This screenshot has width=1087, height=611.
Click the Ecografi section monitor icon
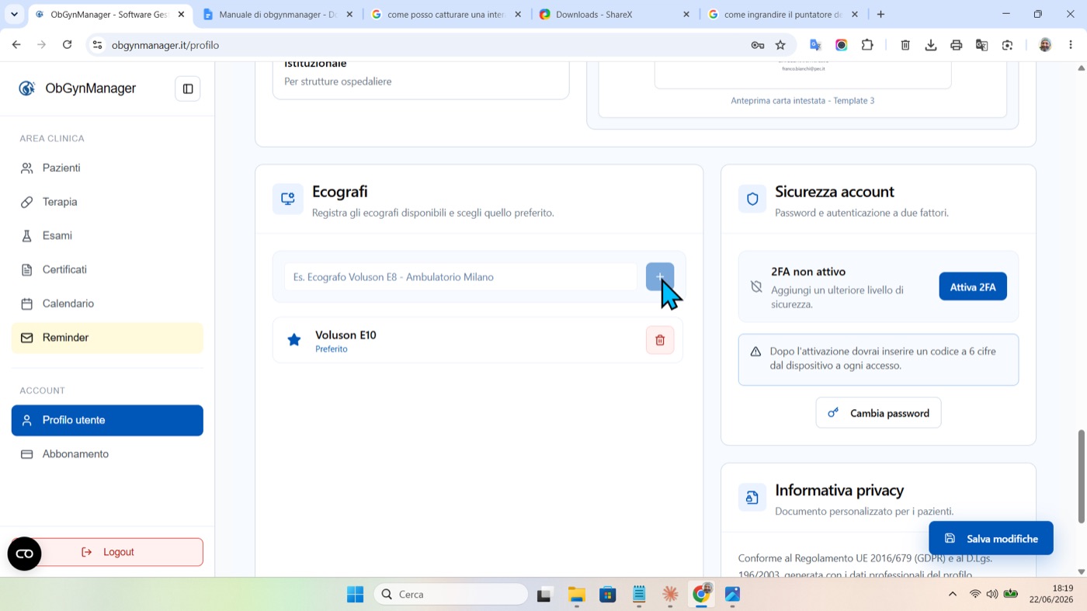pyautogui.click(x=288, y=199)
